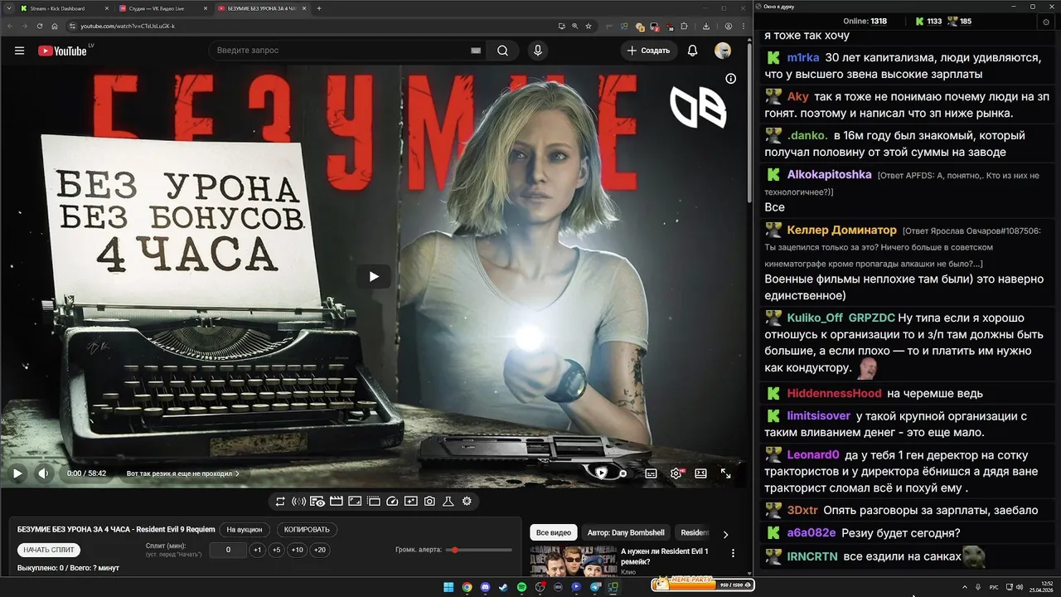Add ten minutes with the +10 button
The image size is (1061, 597).
[x=297, y=550]
